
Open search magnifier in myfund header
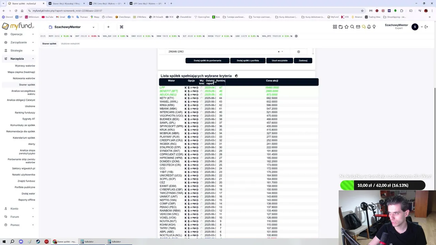pyautogui.click(x=352, y=27)
